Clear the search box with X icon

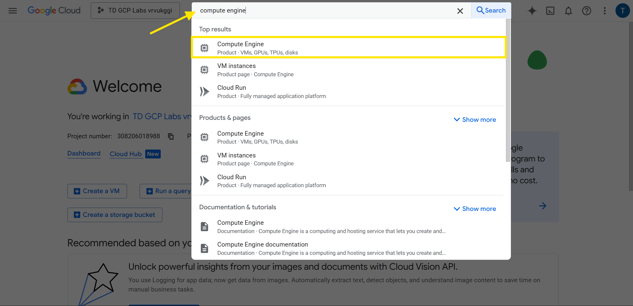460,11
